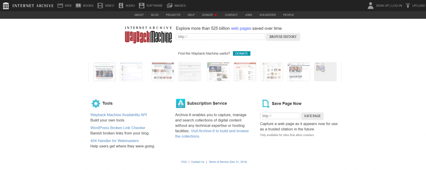426x170 pixels.
Task: Click the Browse History button
Action: coord(283,37)
